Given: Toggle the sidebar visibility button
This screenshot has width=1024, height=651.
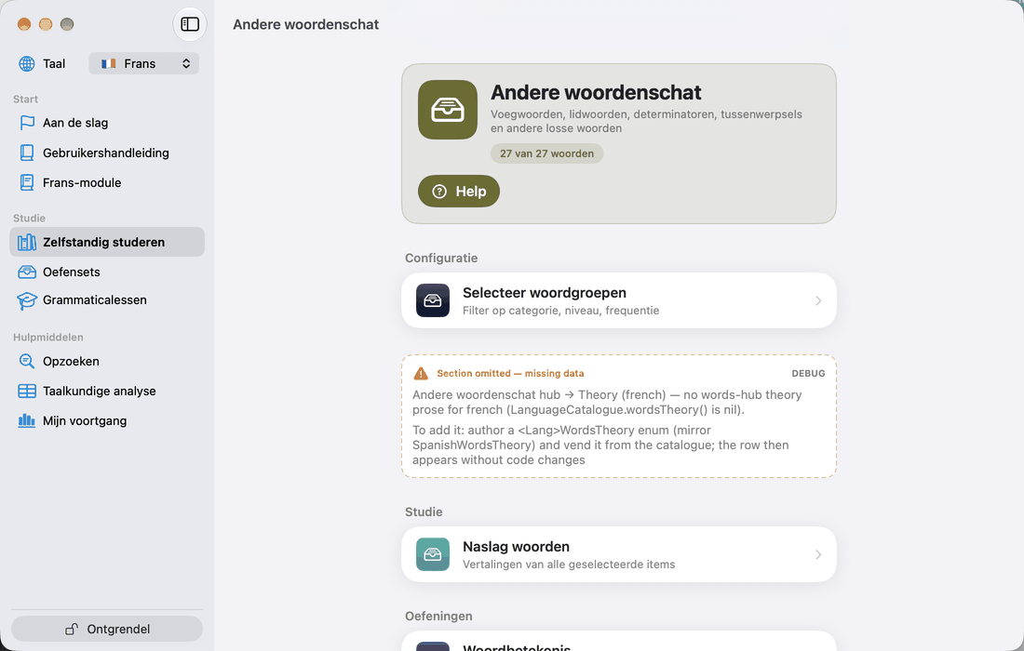Looking at the screenshot, I should 189,24.
